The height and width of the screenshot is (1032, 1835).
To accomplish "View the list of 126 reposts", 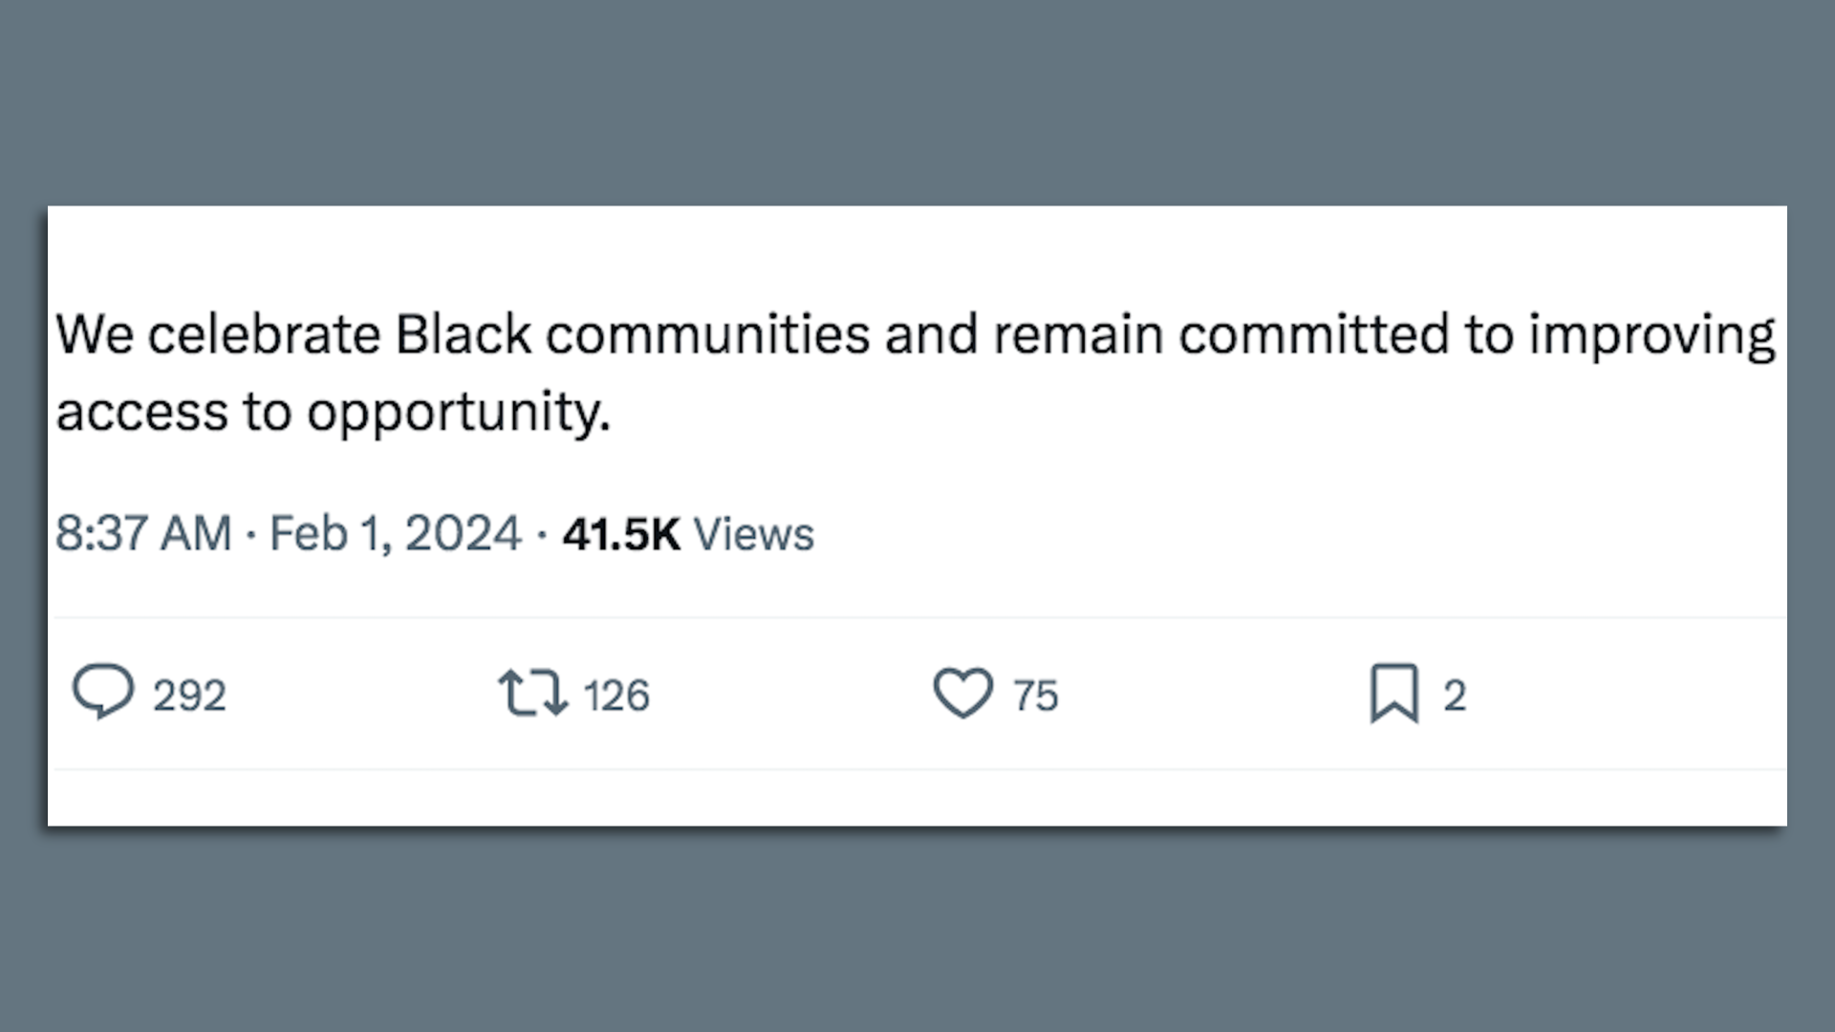I will point(615,695).
